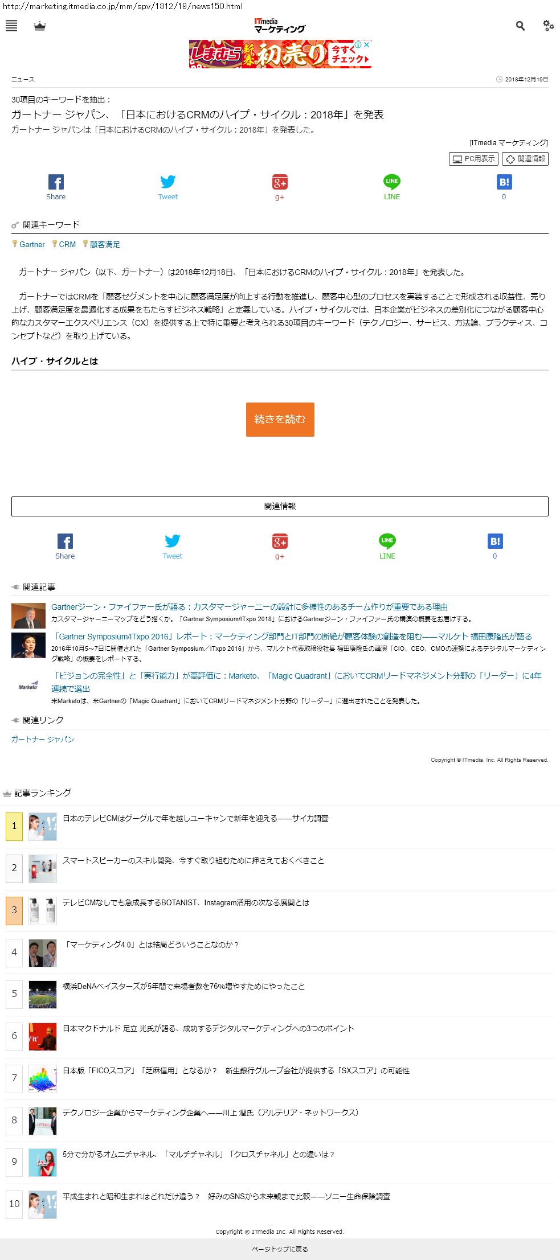Image resolution: width=560 pixels, height=1260 pixels.
Task: Open ガートナー ジャパン related link
Action: pyautogui.click(x=43, y=739)
